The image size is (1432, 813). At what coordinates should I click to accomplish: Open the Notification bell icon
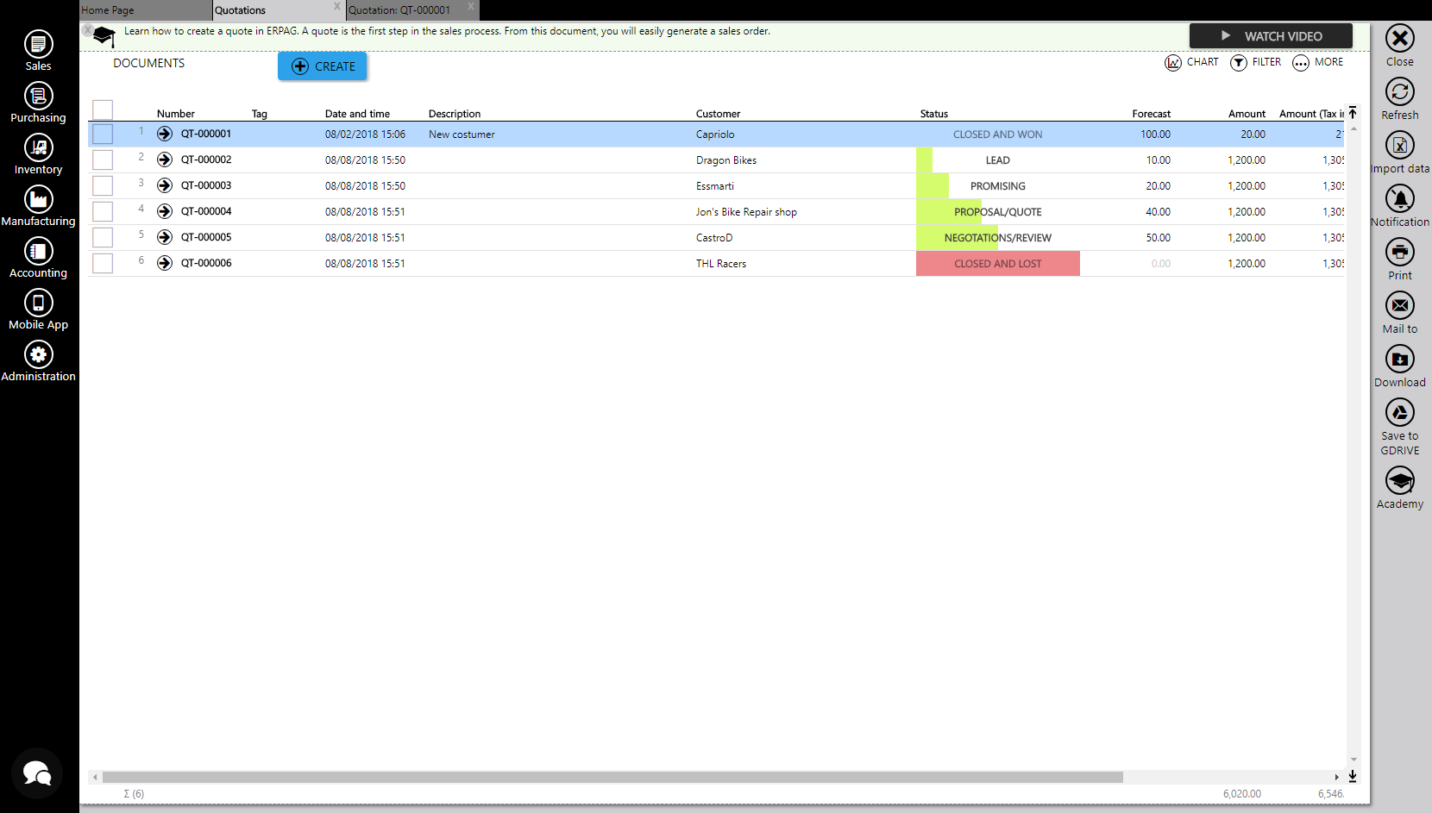tap(1399, 199)
